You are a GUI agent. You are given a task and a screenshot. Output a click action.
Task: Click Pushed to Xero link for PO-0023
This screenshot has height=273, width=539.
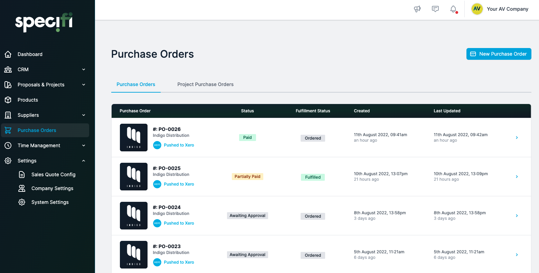pyautogui.click(x=179, y=262)
